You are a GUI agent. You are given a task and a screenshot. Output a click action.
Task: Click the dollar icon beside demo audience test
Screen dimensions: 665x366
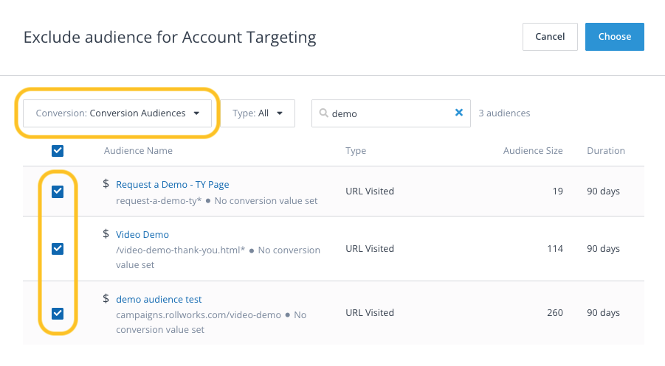pos(106,299)
